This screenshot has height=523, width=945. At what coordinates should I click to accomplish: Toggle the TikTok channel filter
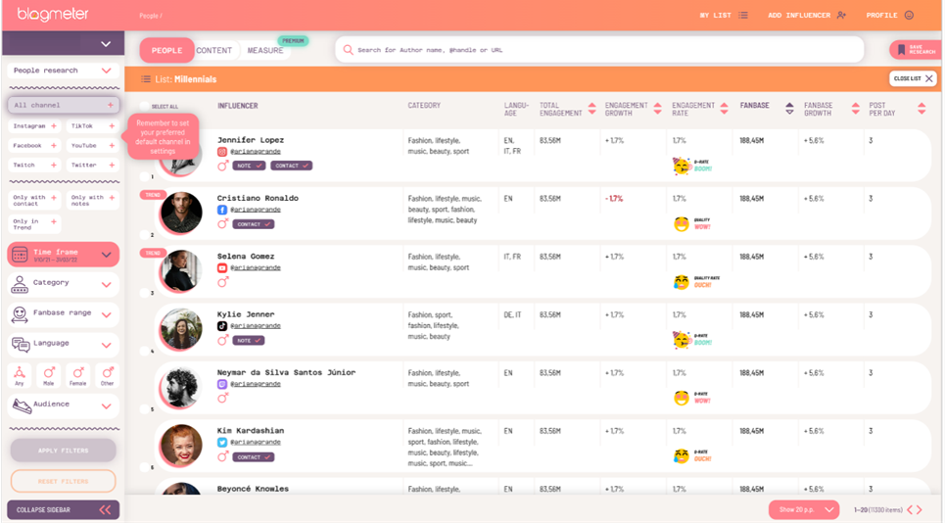tap(93, 126)
